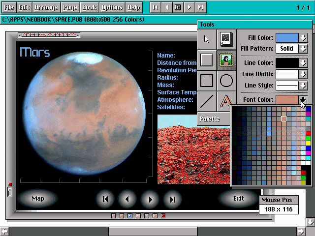Screen dimensions: 315x236
Task: Select the arrow pointer tool
Action: (207, 39)
